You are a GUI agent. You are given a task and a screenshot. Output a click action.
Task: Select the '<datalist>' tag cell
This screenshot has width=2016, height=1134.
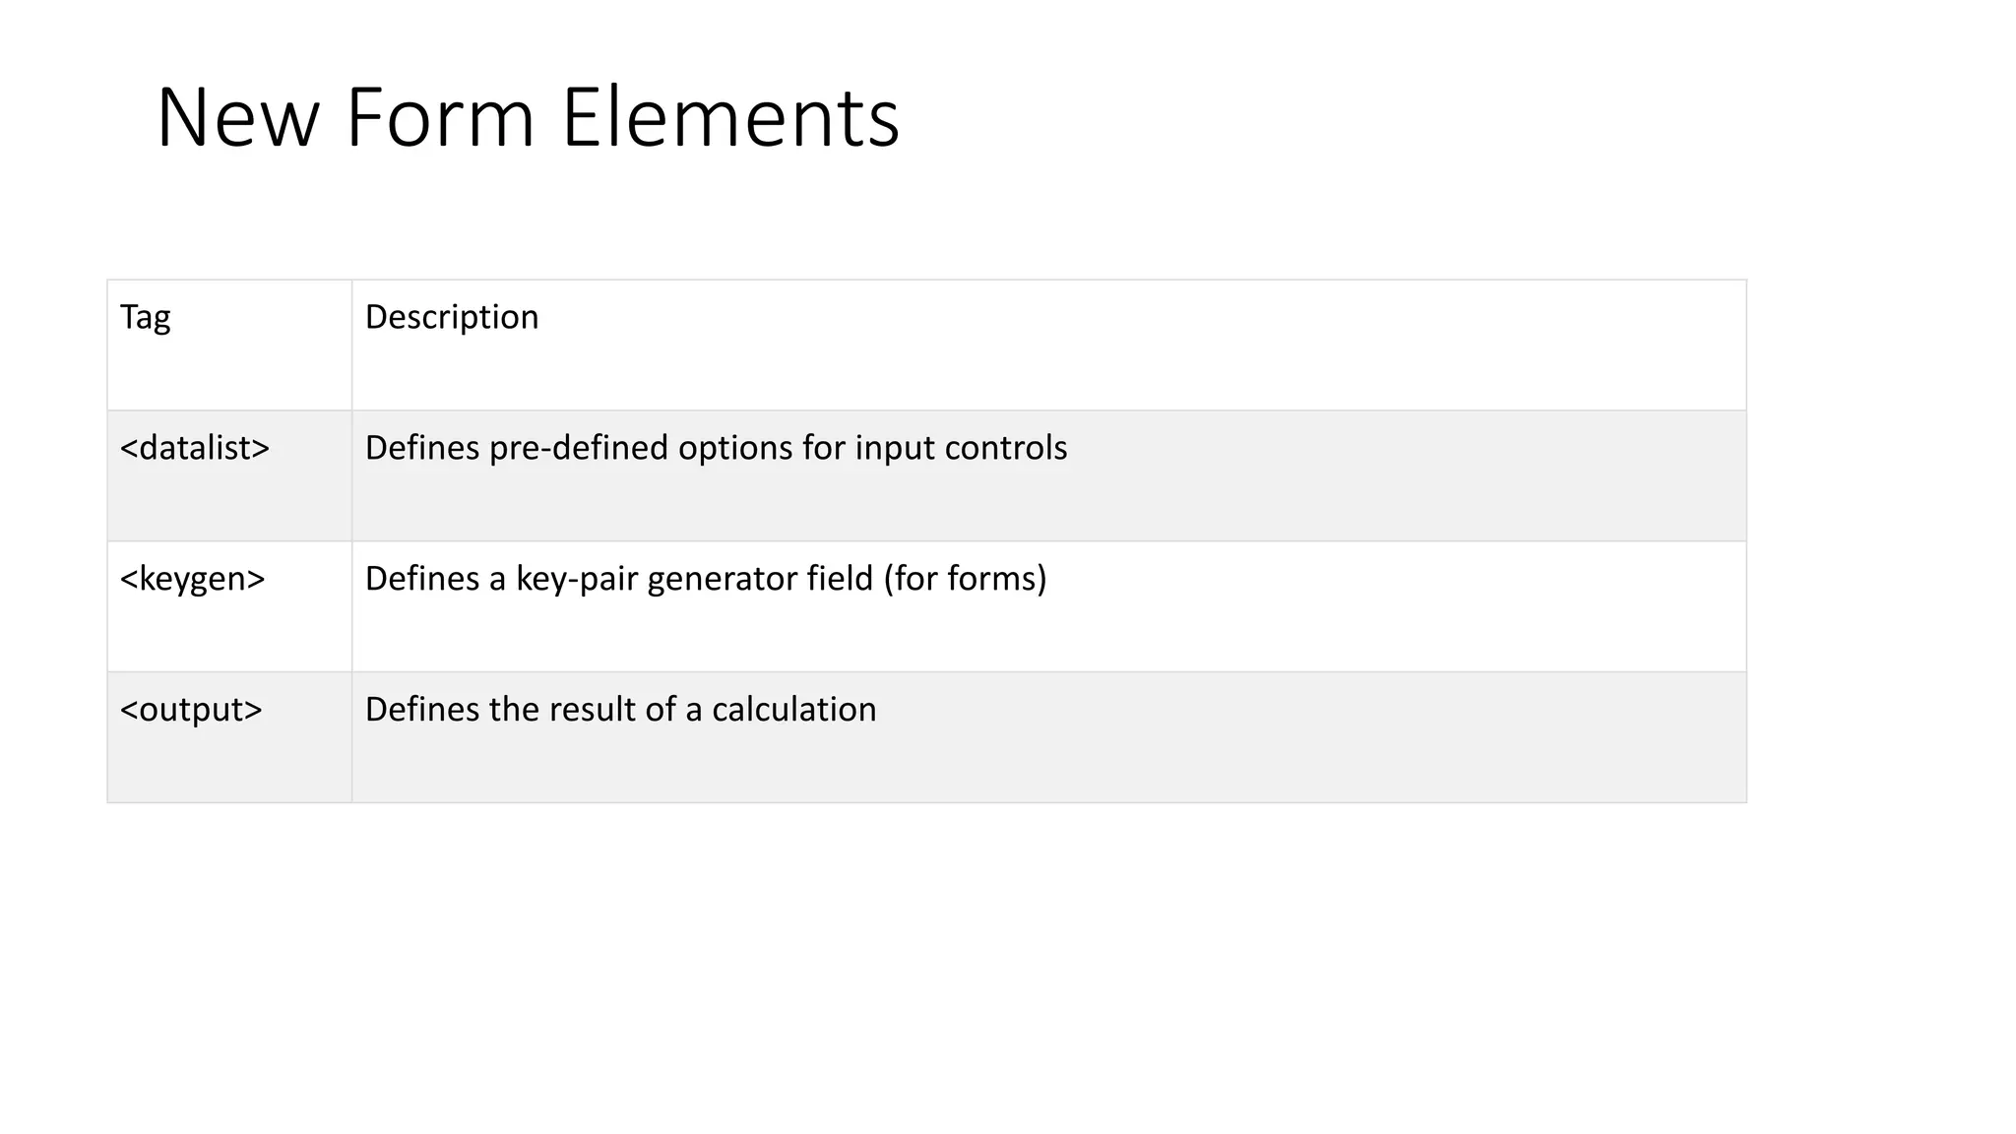pyautogui.click(x=195, y=448)
